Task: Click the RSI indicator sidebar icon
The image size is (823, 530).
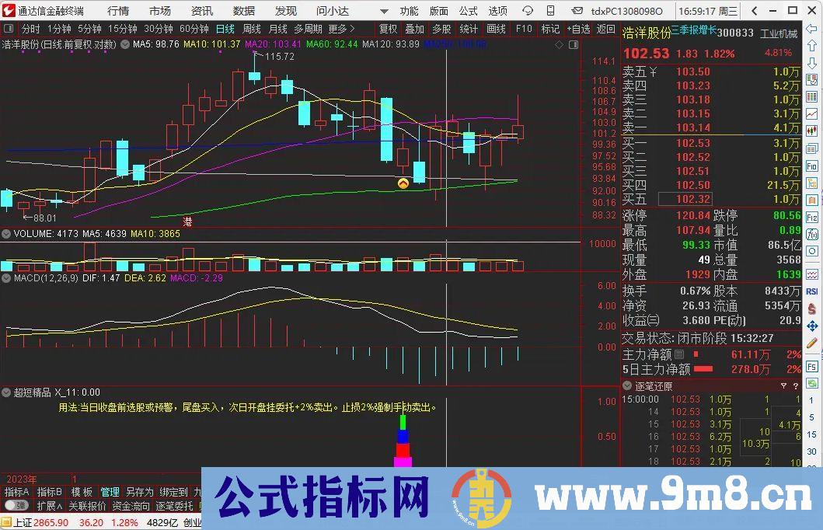Action: point(812,291)
